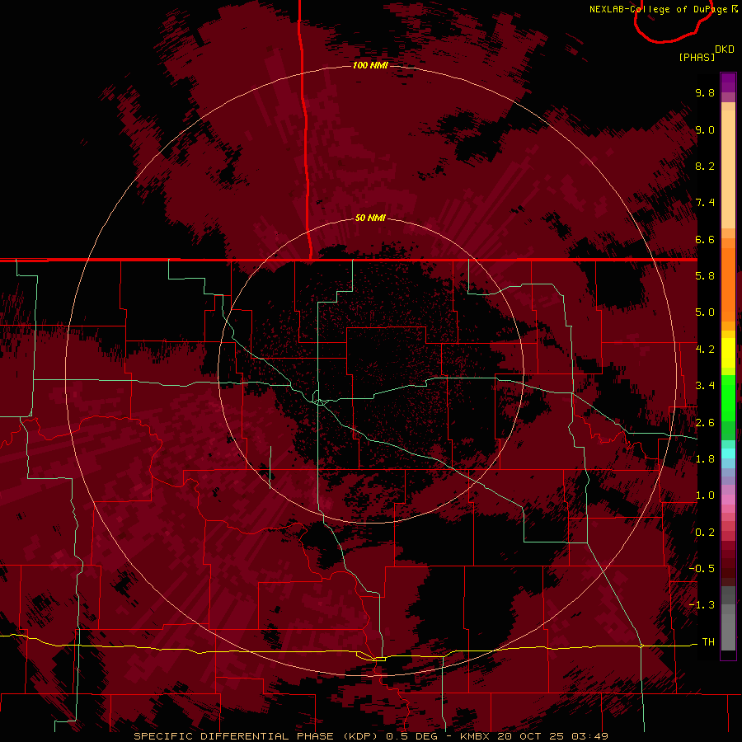The image size is (742, 742).
Task: Click the 1.8 value on color scale
Action: tap(705, 459)
